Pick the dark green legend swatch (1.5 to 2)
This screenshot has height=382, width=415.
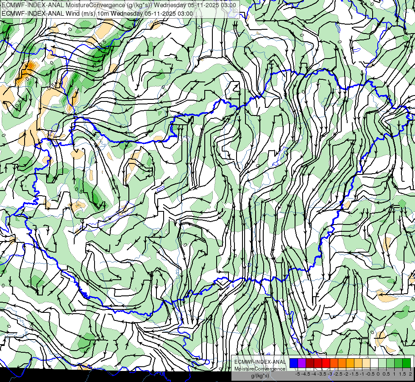407,363
